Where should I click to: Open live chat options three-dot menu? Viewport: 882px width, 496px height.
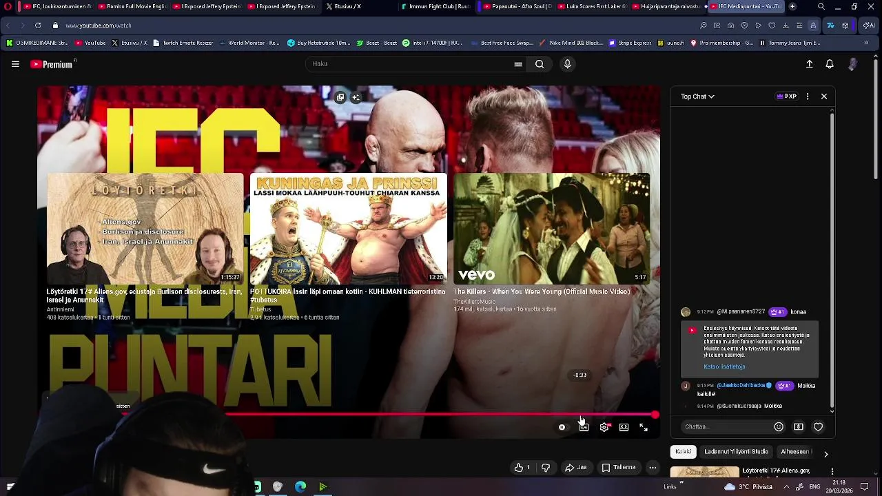808,96
